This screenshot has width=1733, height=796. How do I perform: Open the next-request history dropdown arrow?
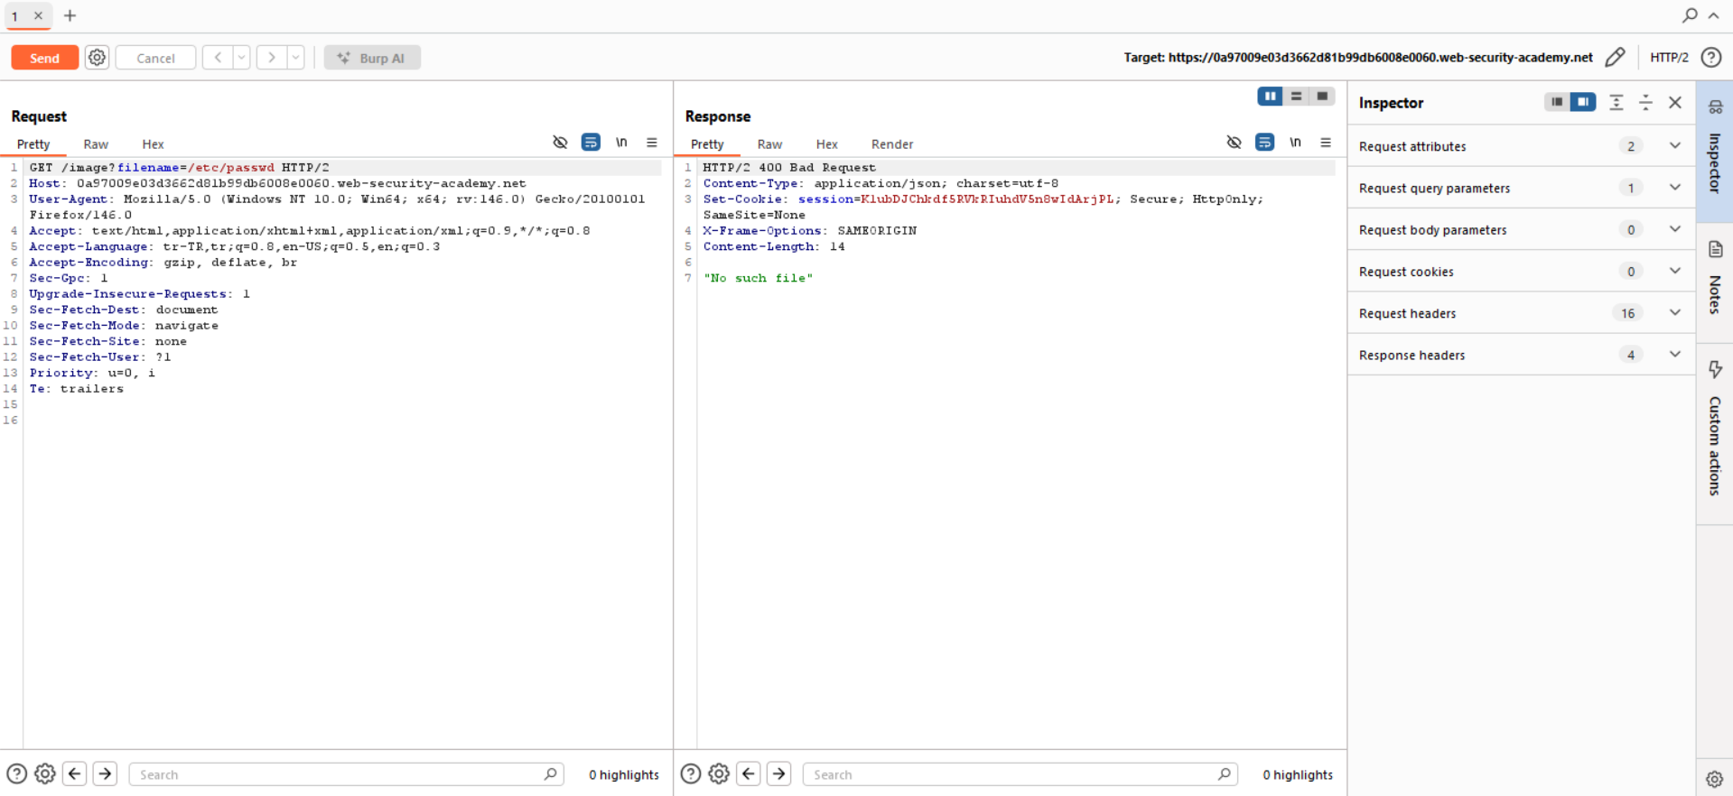(x=295, y=58)
